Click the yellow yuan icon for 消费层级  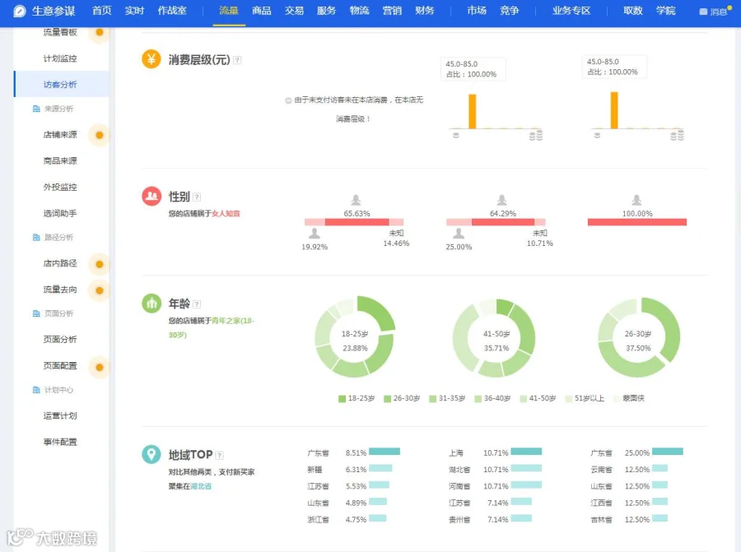click(151, 59)
